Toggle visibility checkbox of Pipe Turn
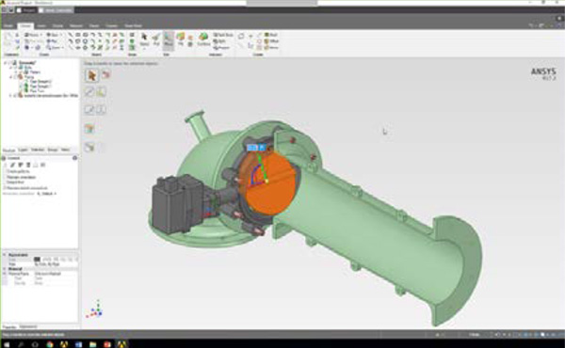 click(22, 91)
